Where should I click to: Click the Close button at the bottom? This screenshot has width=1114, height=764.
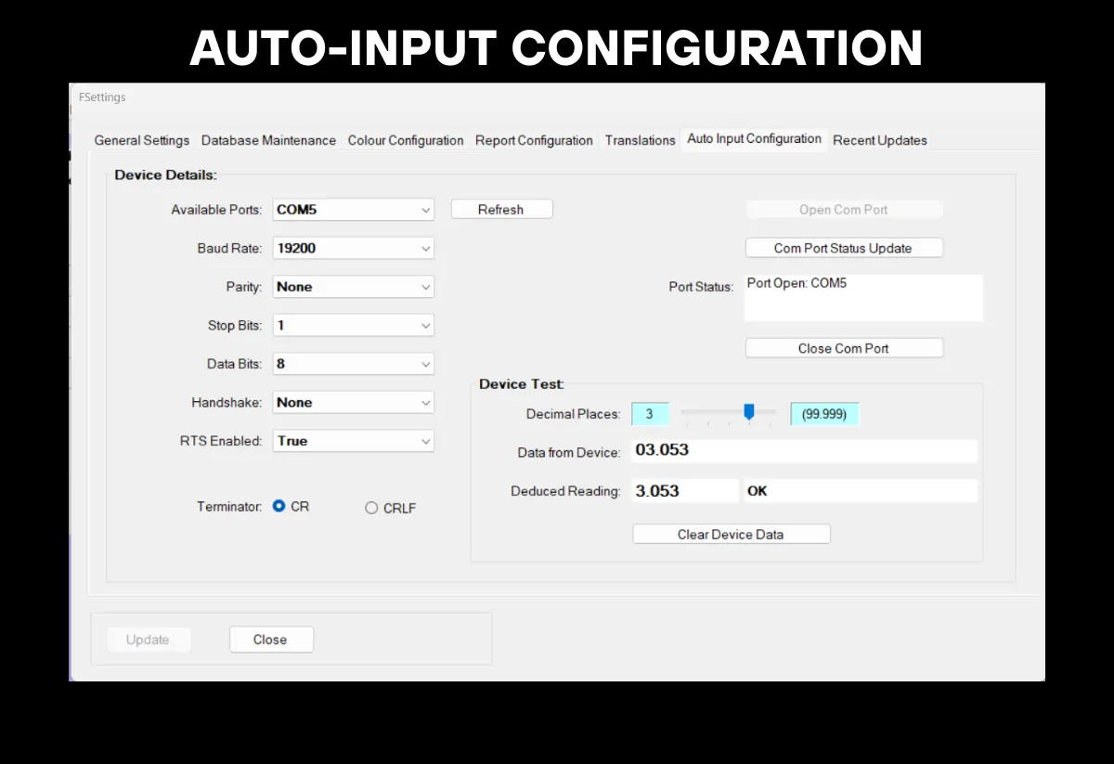[x=271, y=639]
